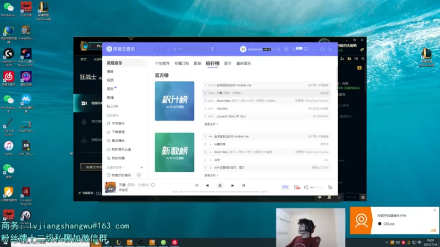Switch to the 个性推荐 tab
Screen dimensions: 440x247
click(x=162, y=64)
